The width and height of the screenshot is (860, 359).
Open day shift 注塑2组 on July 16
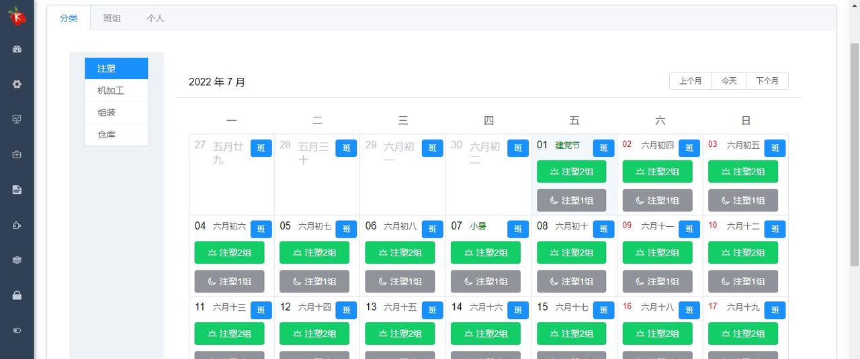(657, 334)
